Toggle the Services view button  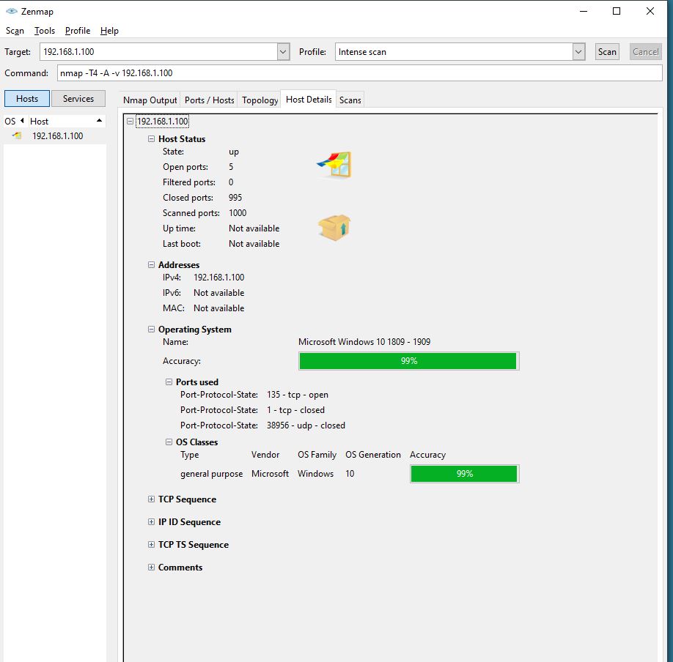[78, 99]
